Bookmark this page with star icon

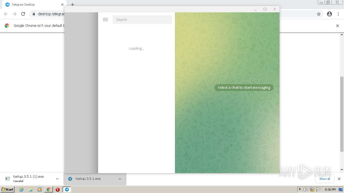click(319, 14)
